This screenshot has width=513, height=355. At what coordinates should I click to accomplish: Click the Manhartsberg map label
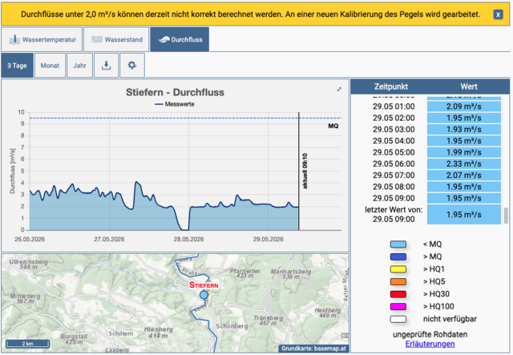291,272
